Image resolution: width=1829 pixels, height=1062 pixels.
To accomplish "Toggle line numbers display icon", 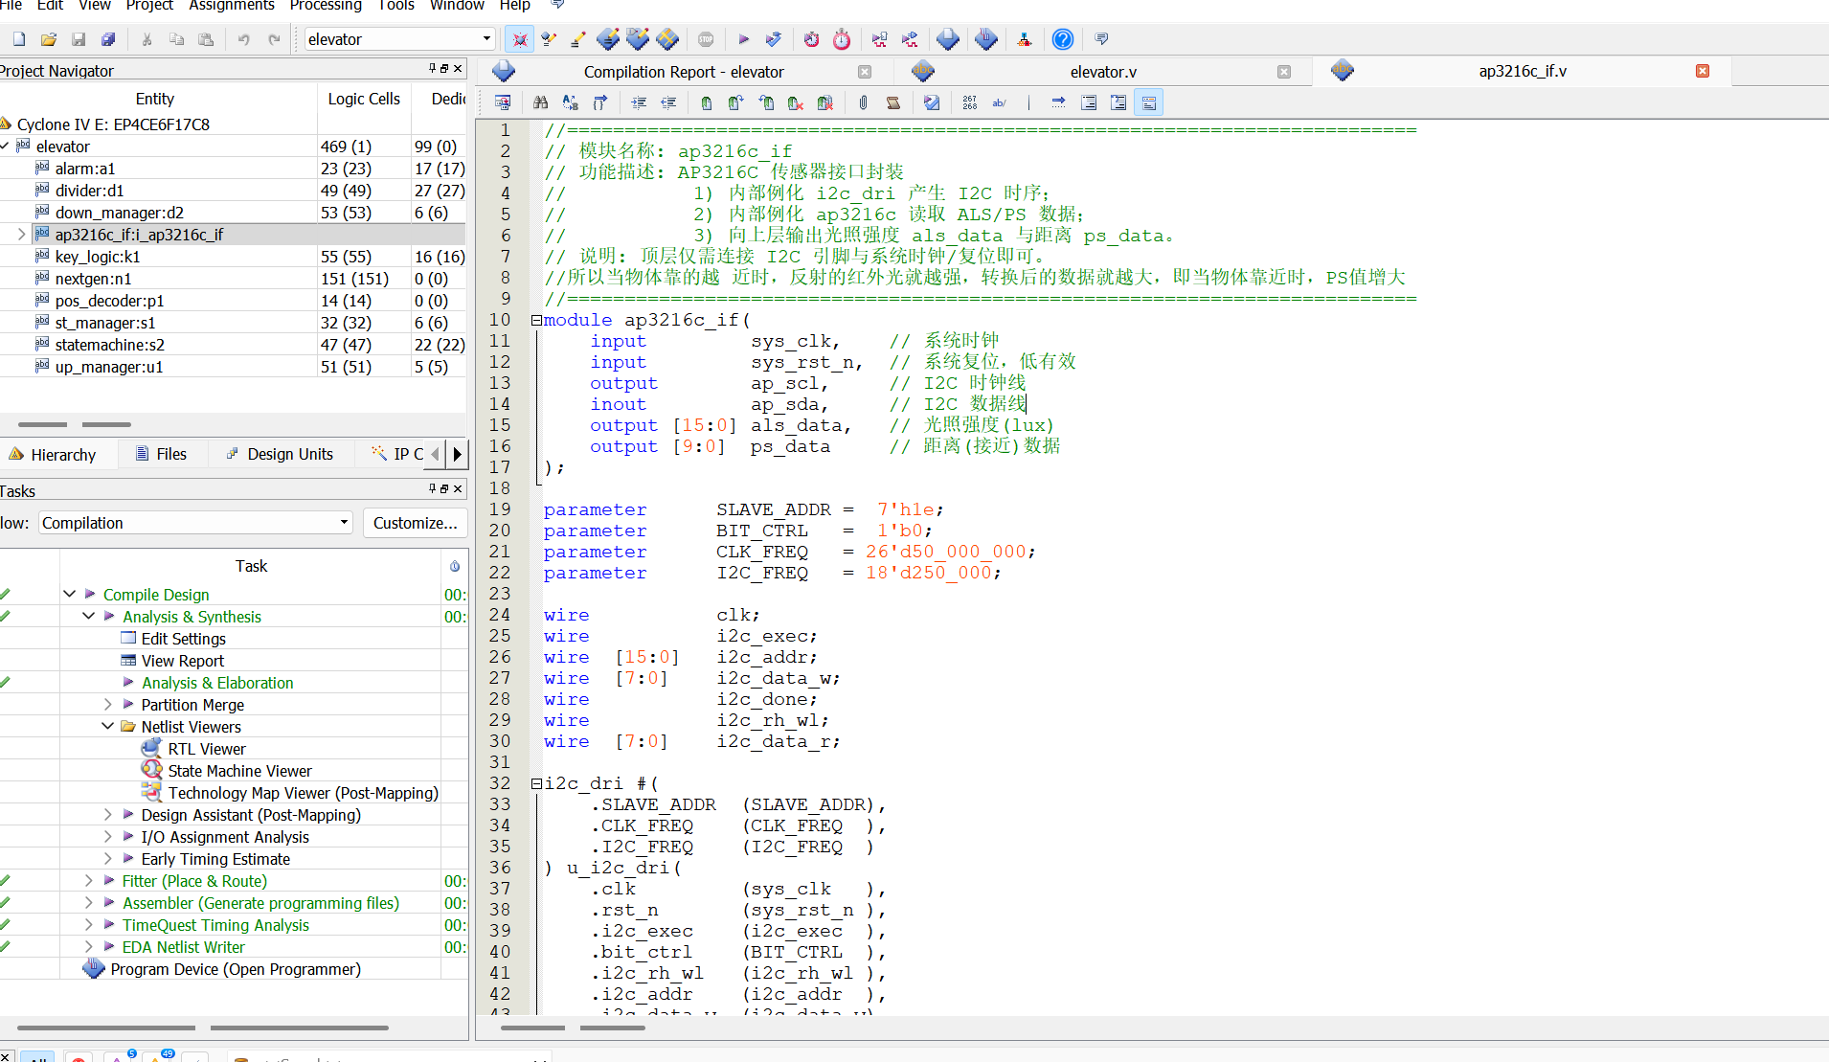I will tap(970, 102).
